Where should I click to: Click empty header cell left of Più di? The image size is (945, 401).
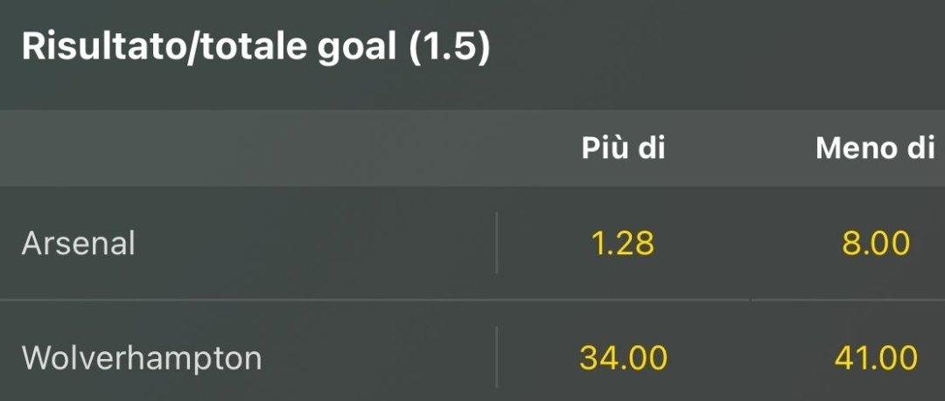point(262,149)
